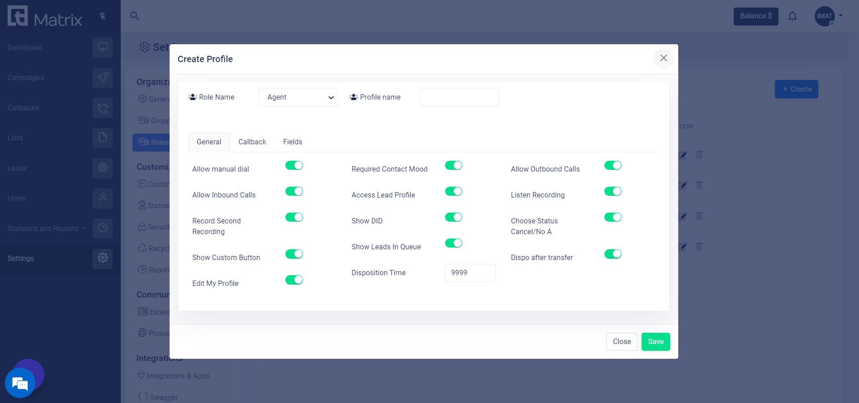Switch to the Fields tab
The height and width of the screenshot is (403, 859).
293,142
